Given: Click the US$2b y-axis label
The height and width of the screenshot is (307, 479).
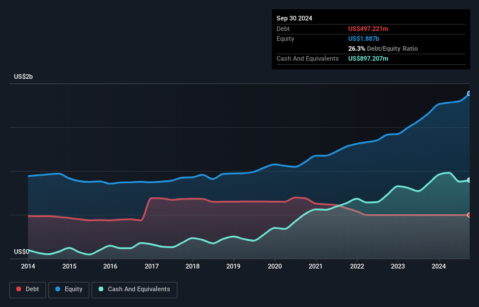Looking at the screenshot, I should point(23,76).
